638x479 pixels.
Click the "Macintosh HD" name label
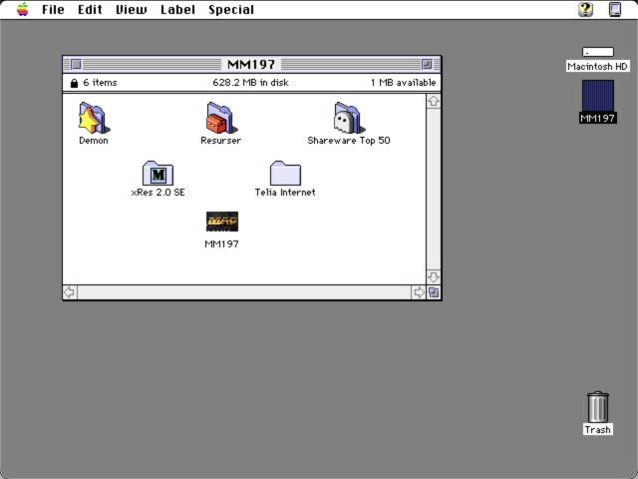tap(598, 67)
